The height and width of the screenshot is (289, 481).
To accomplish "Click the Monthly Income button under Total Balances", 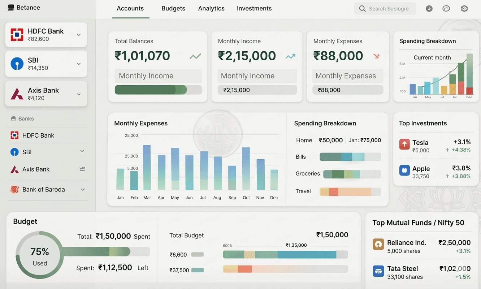I will pyautogui.click(x=158, y=76).
